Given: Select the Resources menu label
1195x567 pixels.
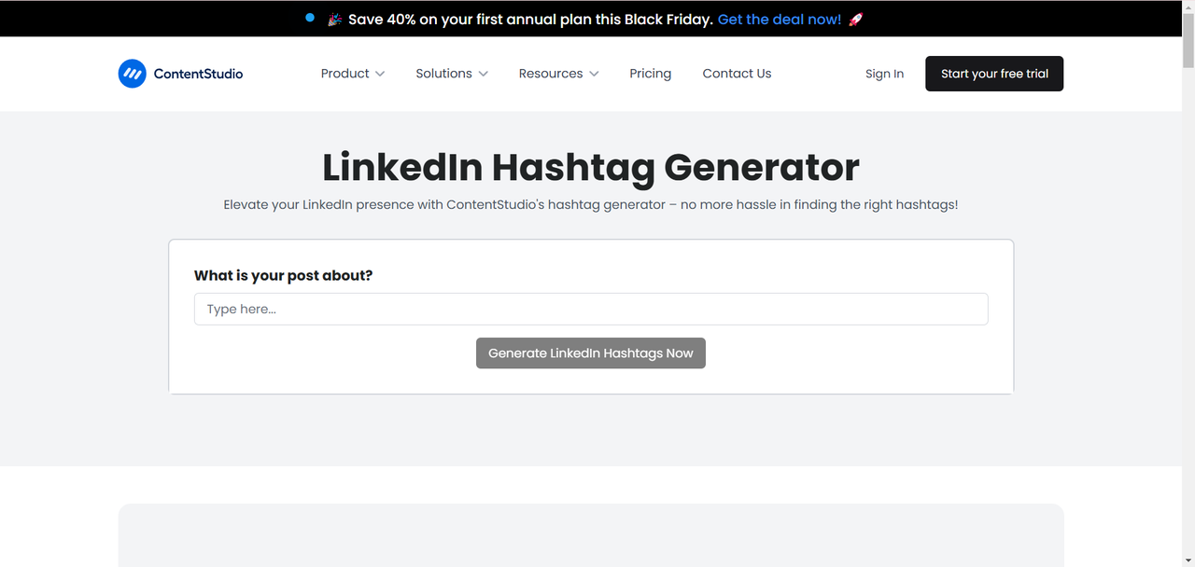Looking at the screenshot, I should point(550,74).
